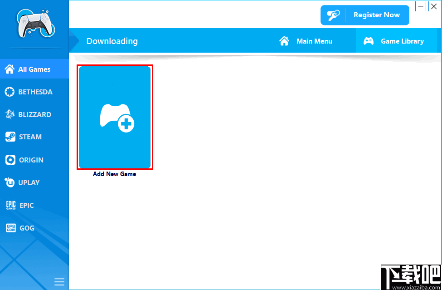Click the Steam logo icon
The height and width of the screenshot is (290, 442).
(10, 137)
